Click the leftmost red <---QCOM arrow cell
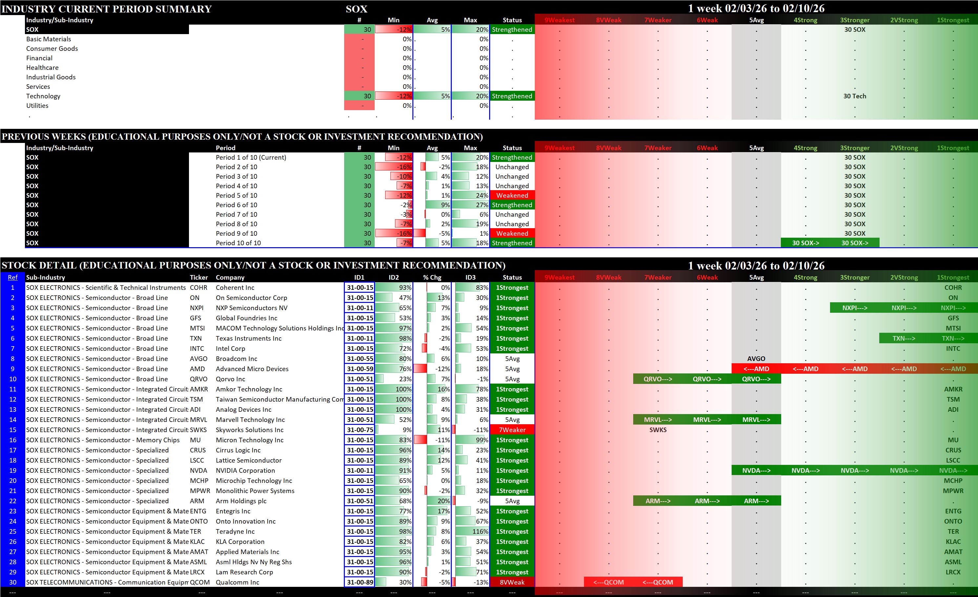Screen dimensions: 978x597 [609, 582]
